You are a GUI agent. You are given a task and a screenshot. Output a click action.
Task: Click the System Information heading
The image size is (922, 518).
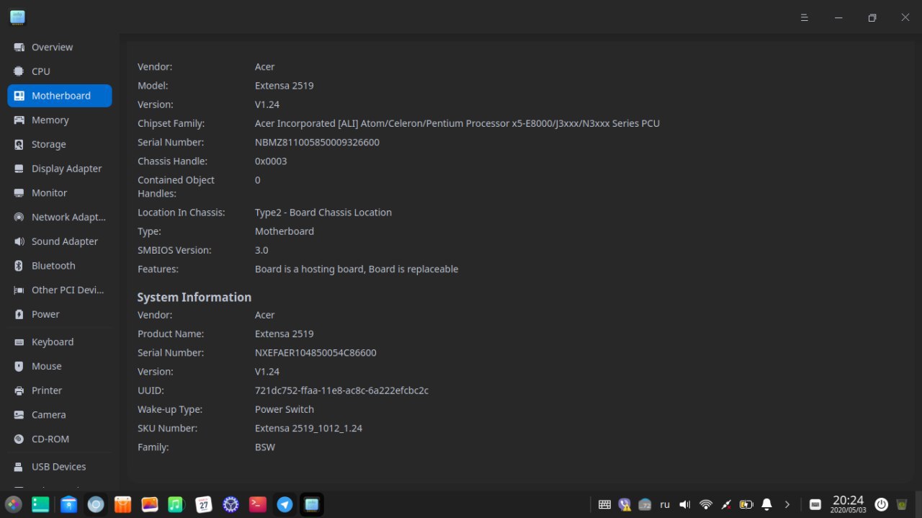194,297
